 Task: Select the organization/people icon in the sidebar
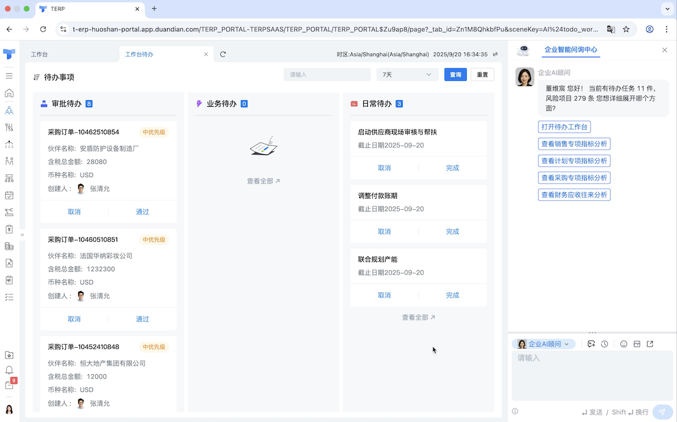[9, 110]
